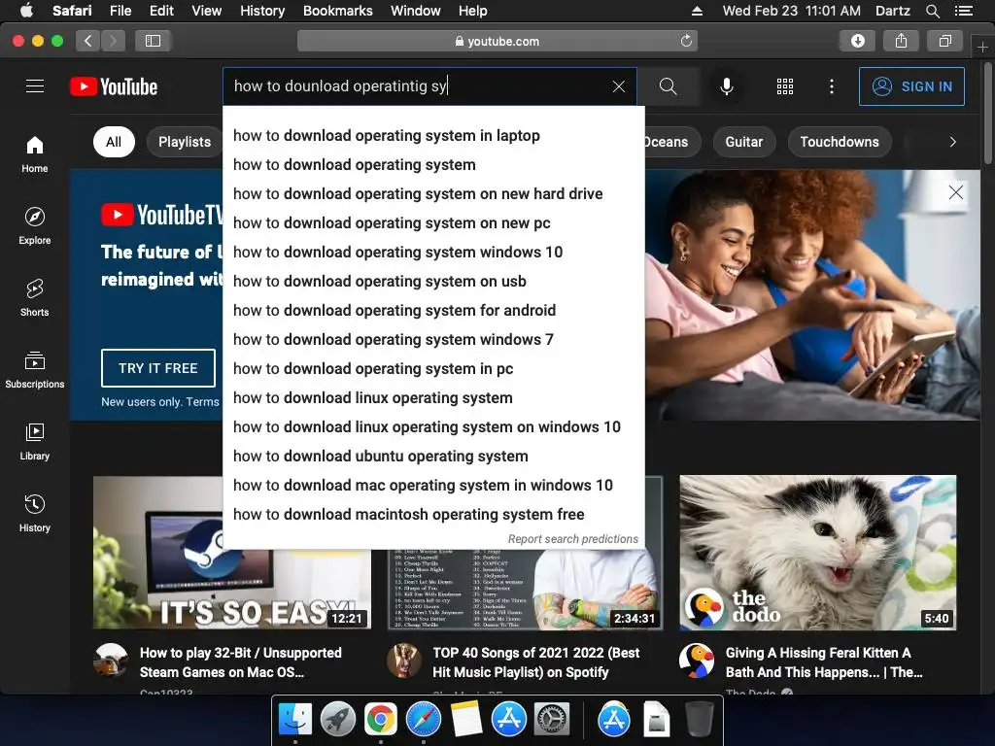This screenshot has width=995, height=746.
Task: Choose suggestion 'how to download operating system'
Action: coord(434,165)
